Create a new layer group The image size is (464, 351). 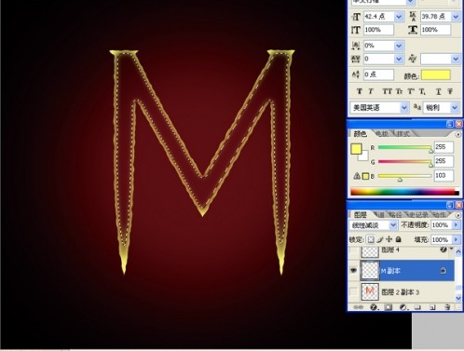pyautogui.click(x=417, y=307)
